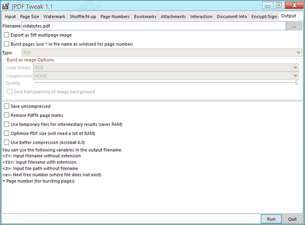
Task: Click the Quality slider handle
Action: 296,83
